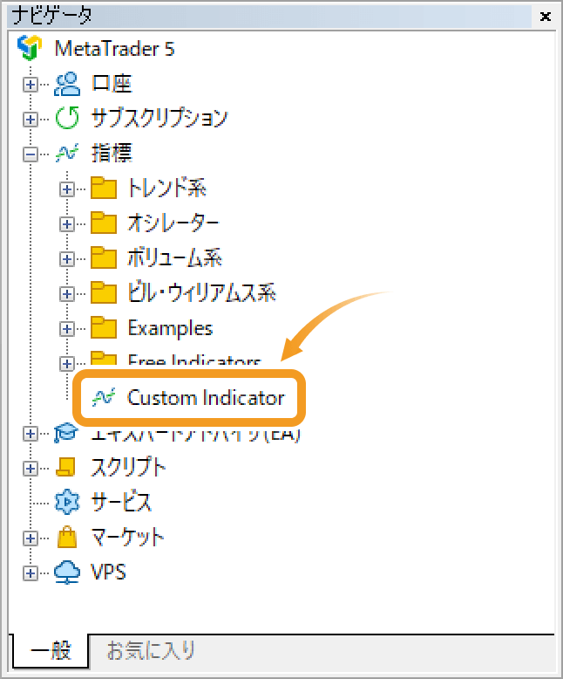Screen dimensions: 563x679
Task: Click the スクリプト scroll icon
Action: click(x=66, y=468)
